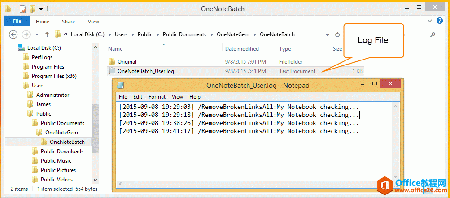Screen dimensions: 450x198
Task: Click the Forward navigation arrow
Action: (26, 34)
